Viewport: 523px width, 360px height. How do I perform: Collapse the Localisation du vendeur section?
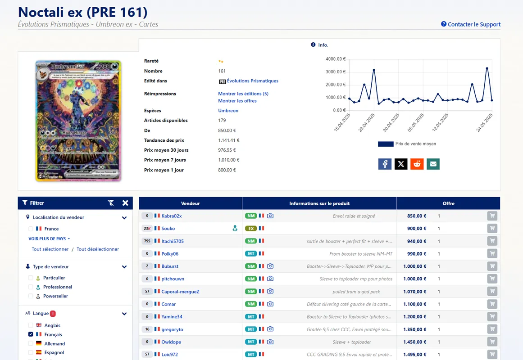click(124, 218)
